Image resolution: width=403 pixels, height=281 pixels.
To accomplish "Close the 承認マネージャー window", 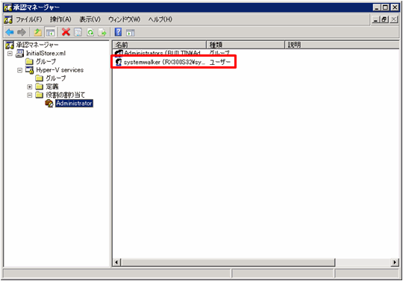I will (x=395, y=7).
